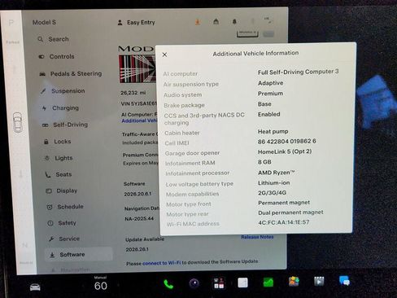
Task: Open the Phone app in the dock
Action: click(x=168, y=284)
